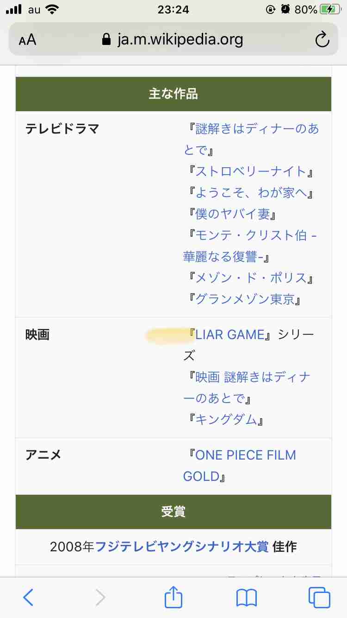Tap the Safari forward arrow
The height and width of the screenshot is (618, 347).
pos(100,597)
